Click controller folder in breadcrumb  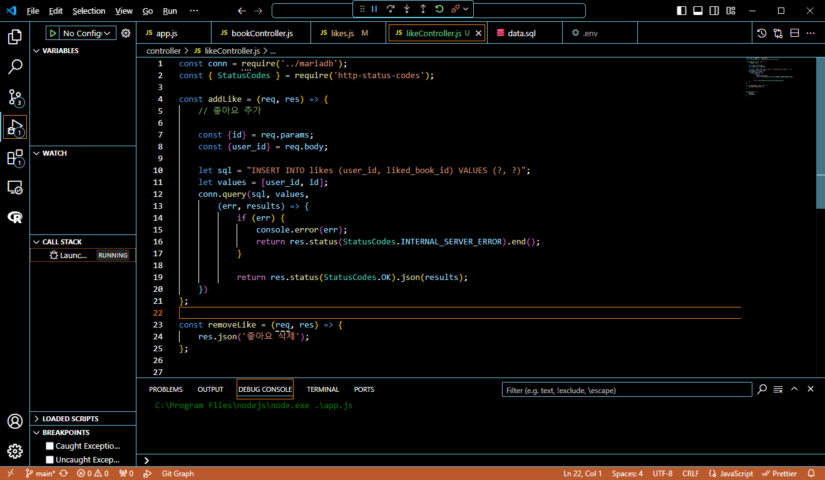[x=163, y=51]
